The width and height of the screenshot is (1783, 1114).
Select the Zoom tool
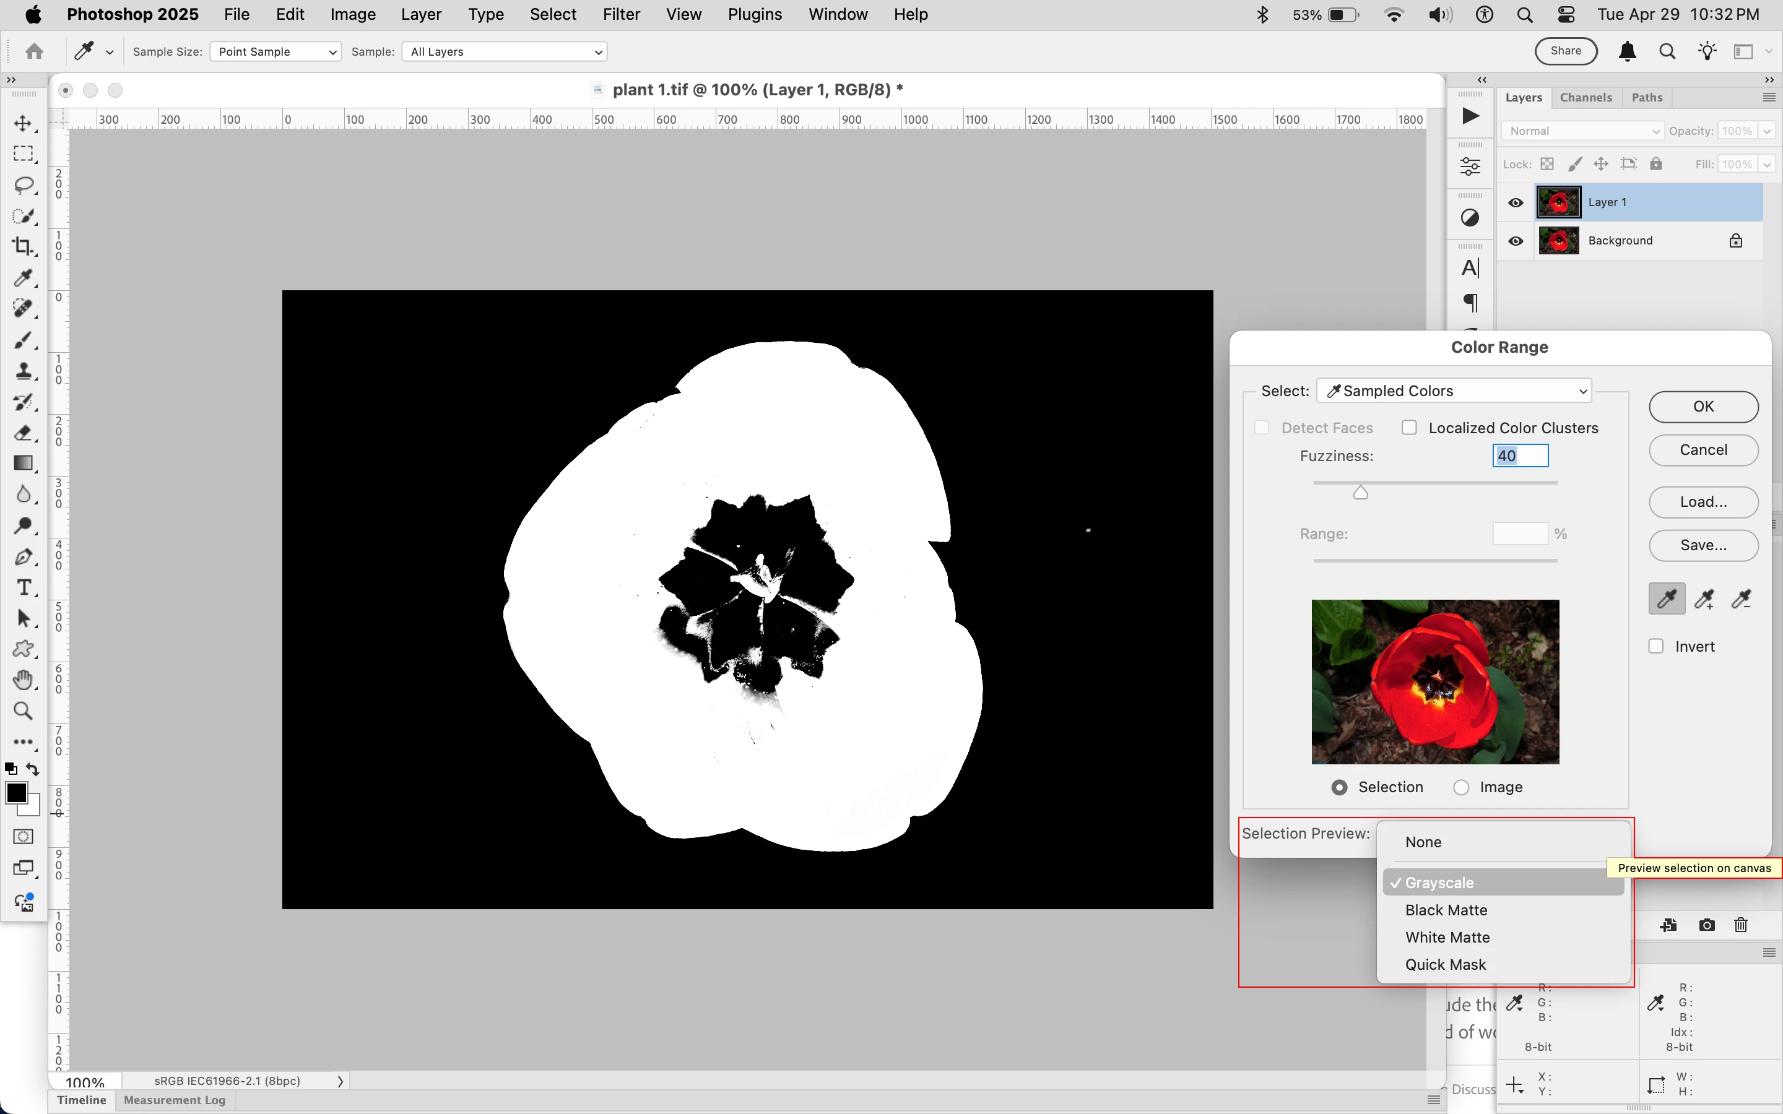click(23, 711)
